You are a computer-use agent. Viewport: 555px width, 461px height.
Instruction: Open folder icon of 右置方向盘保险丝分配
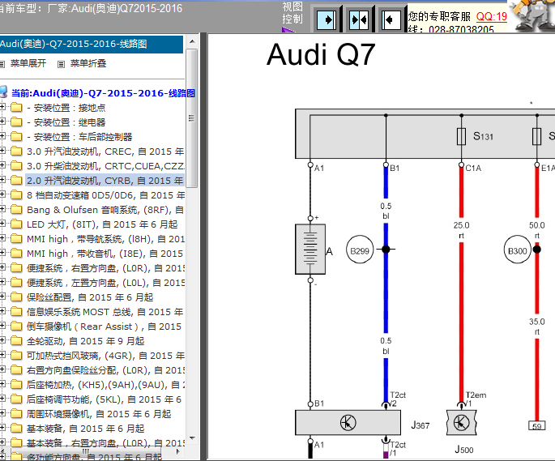click(x=16, y=370)
